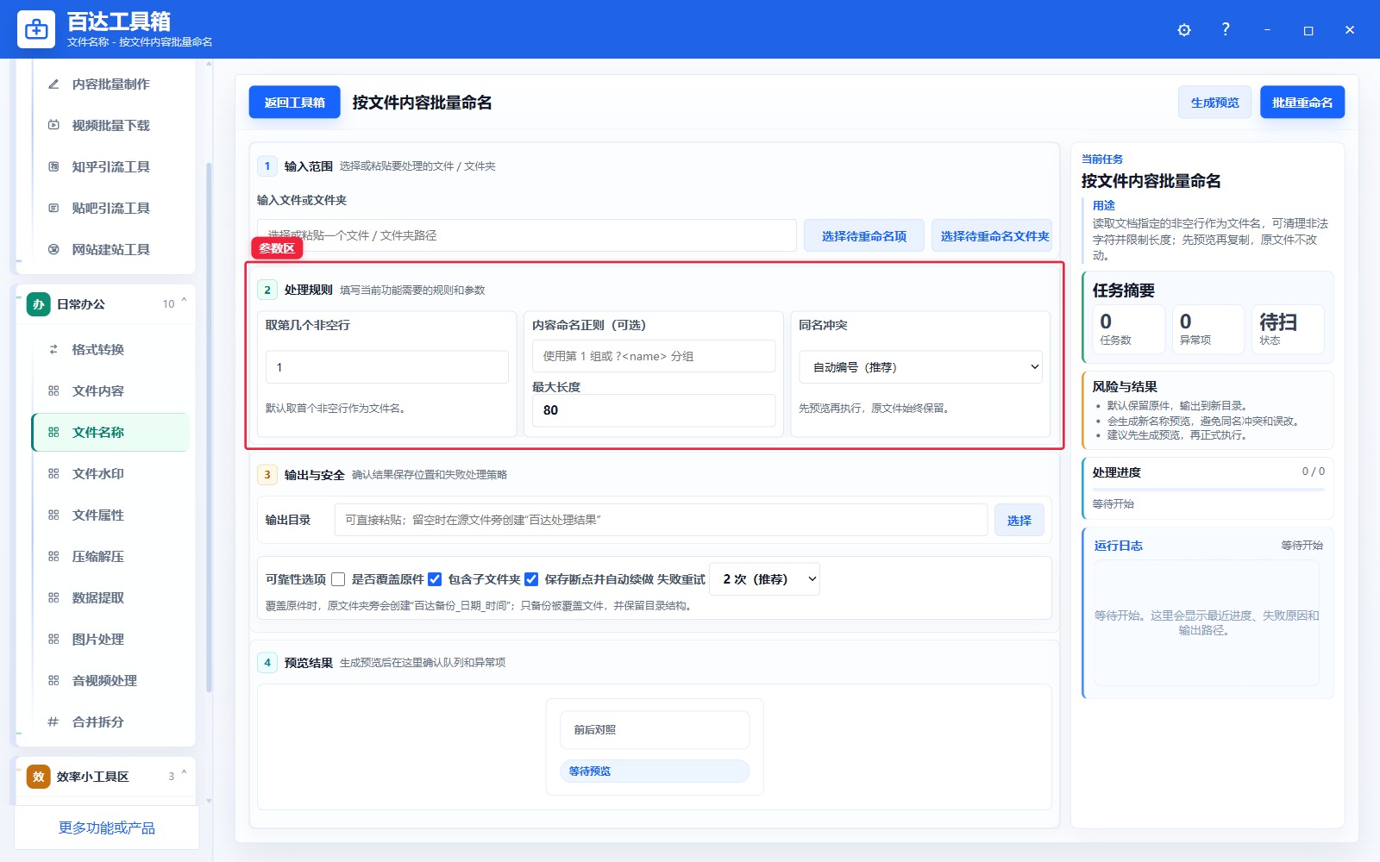Click the icon beside 知乎引流工具
The image size is (1380, 862).
(53, 166)
